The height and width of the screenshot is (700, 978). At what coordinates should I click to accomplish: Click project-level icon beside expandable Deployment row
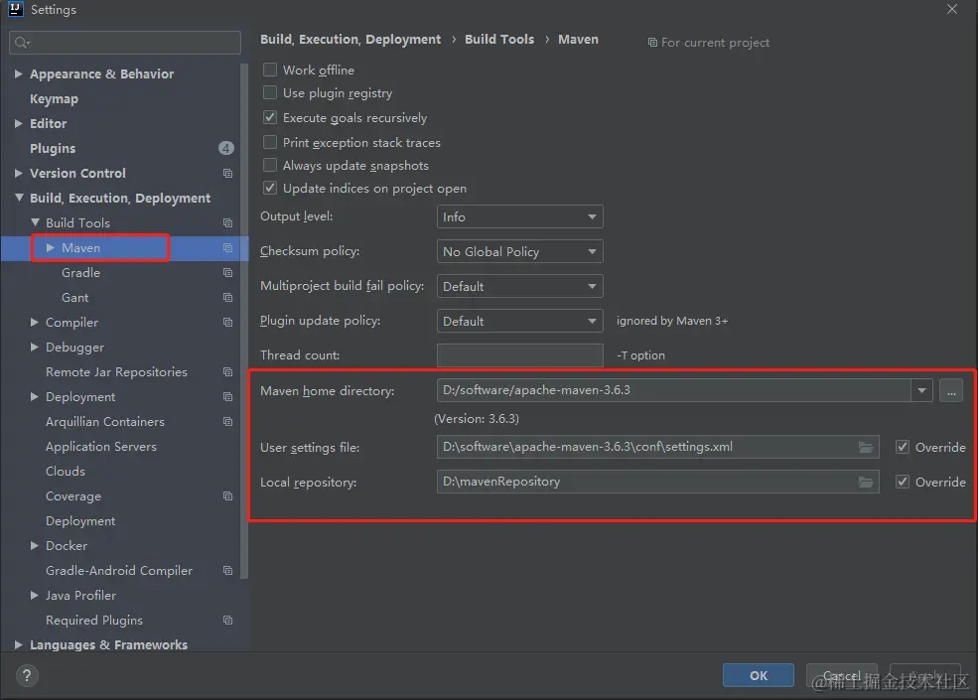point(227,397)
